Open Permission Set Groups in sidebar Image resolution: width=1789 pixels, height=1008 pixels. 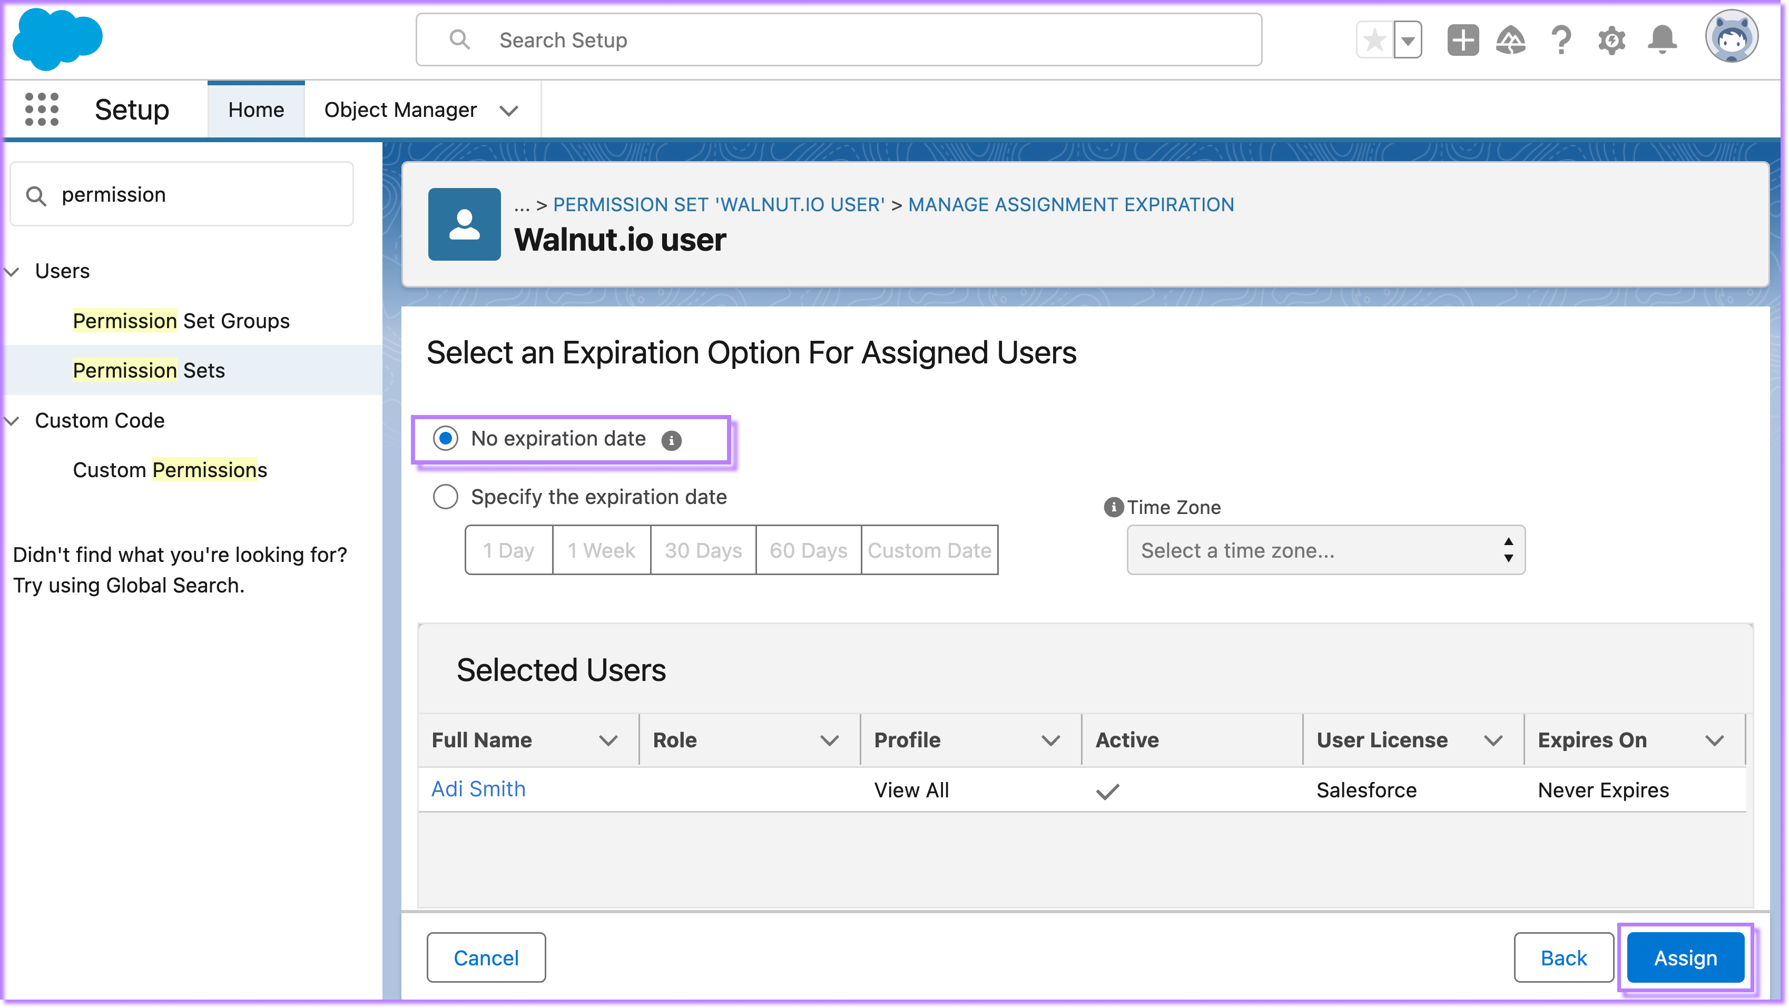pos(181,321)
